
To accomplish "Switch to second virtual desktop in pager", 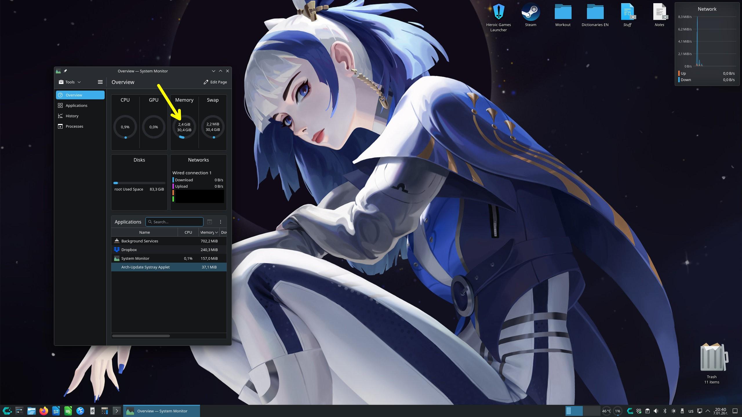I will [591, 411].
